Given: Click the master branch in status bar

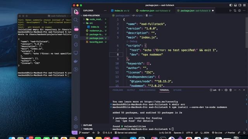Looking at the screenshot, I should tap(84, 133).
